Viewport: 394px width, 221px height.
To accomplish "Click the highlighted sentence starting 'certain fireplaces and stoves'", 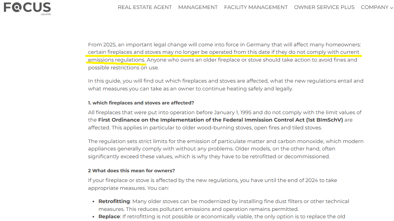I will tap(224, 56).
